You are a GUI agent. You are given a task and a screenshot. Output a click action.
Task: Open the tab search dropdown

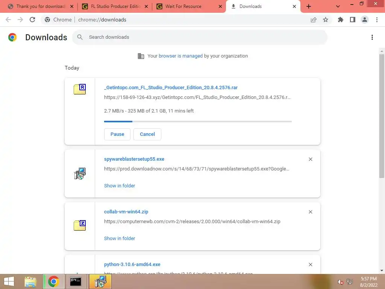click(x=338, y=6)
